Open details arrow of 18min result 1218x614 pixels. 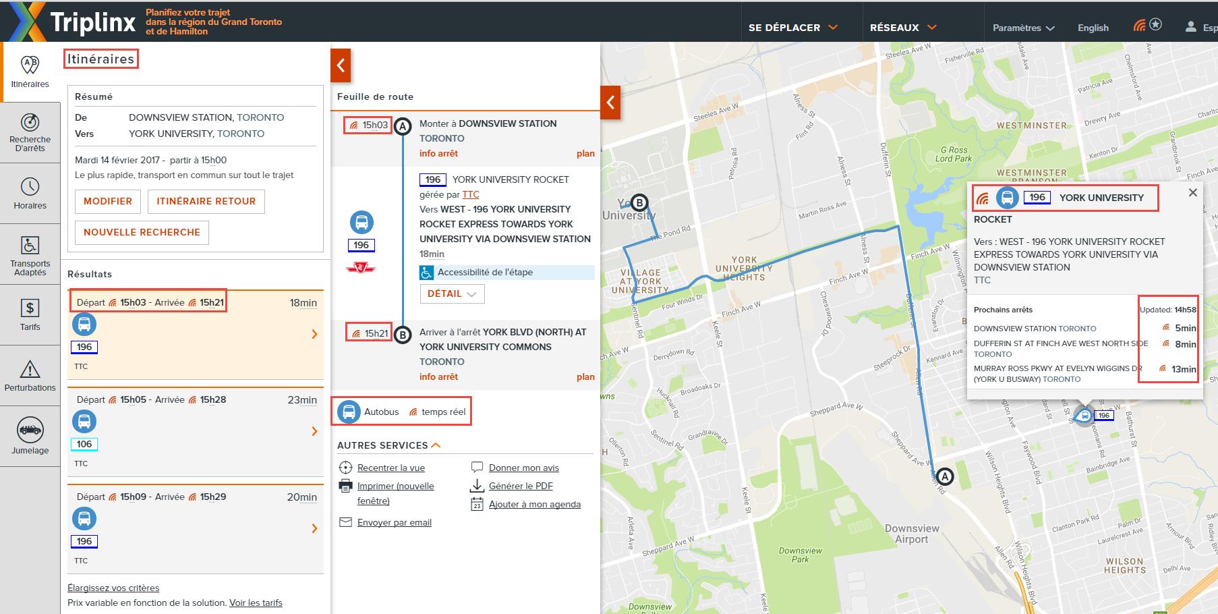[x=314, y=334]
